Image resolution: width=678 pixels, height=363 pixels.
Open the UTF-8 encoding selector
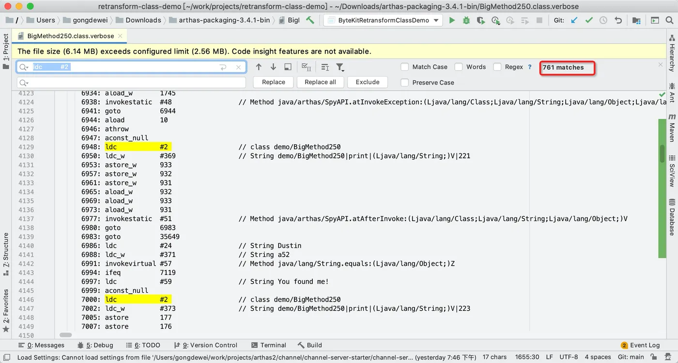569,357
